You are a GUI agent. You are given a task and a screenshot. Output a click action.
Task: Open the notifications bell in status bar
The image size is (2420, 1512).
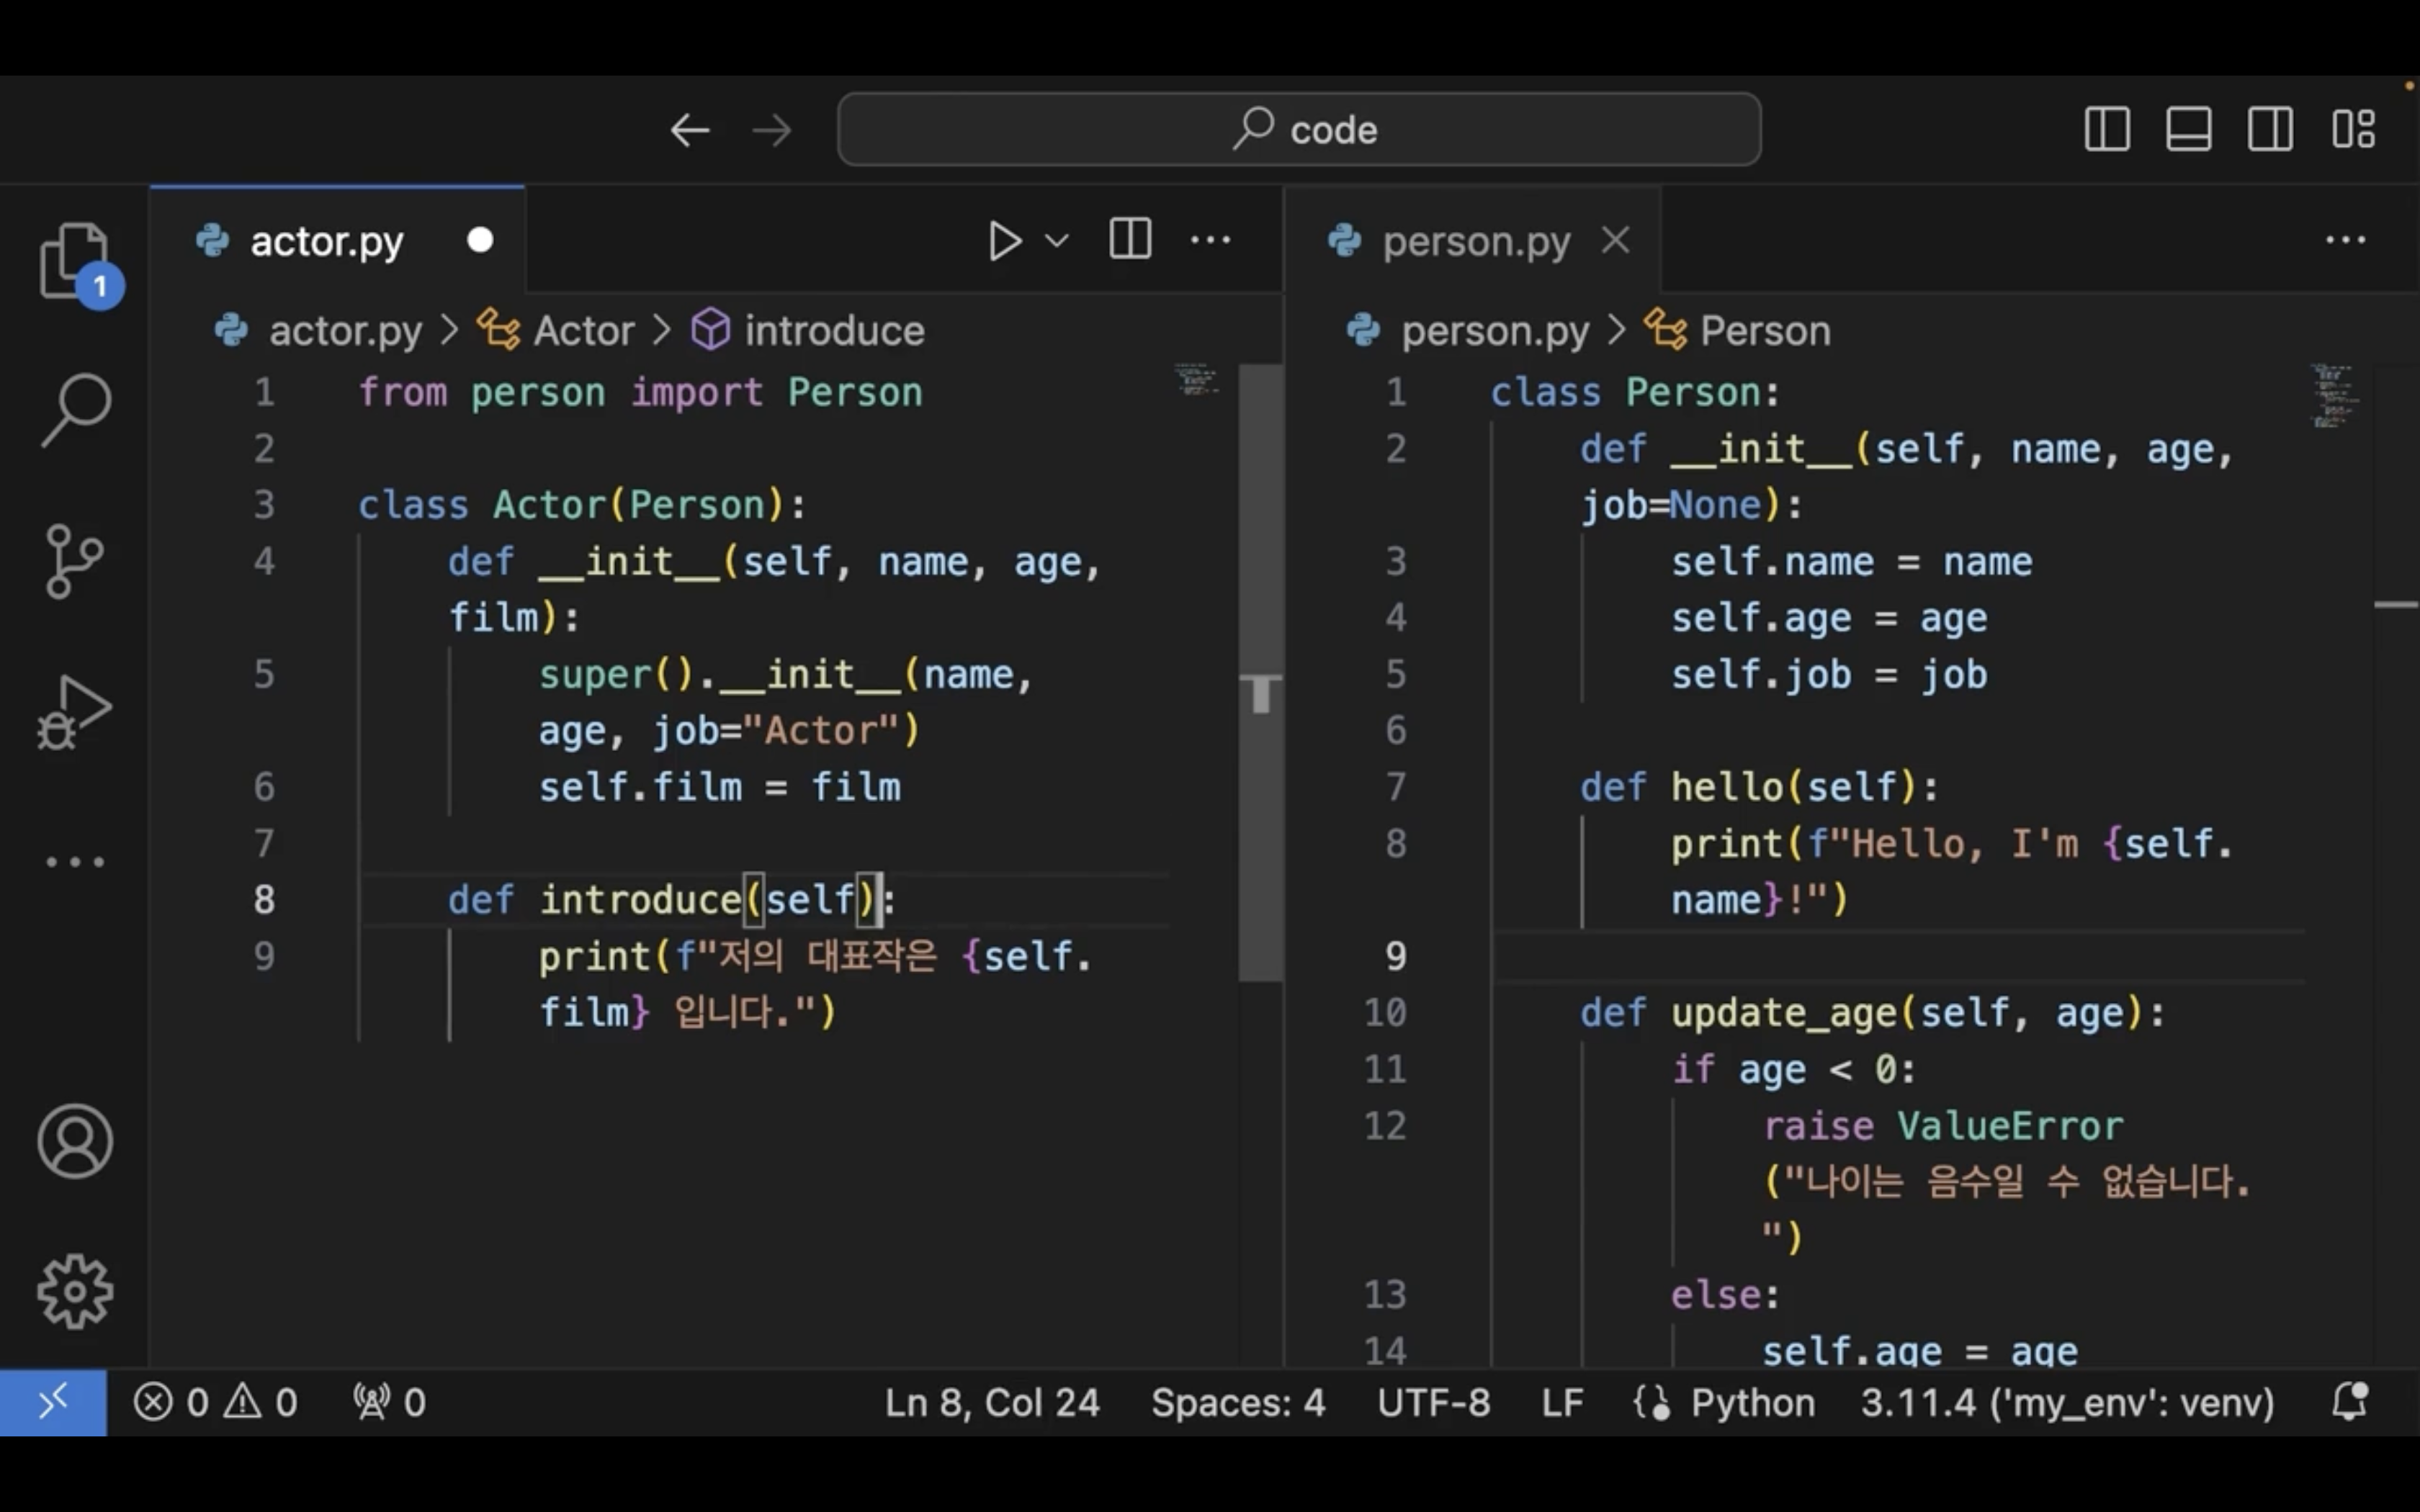pos(2349,1401)
